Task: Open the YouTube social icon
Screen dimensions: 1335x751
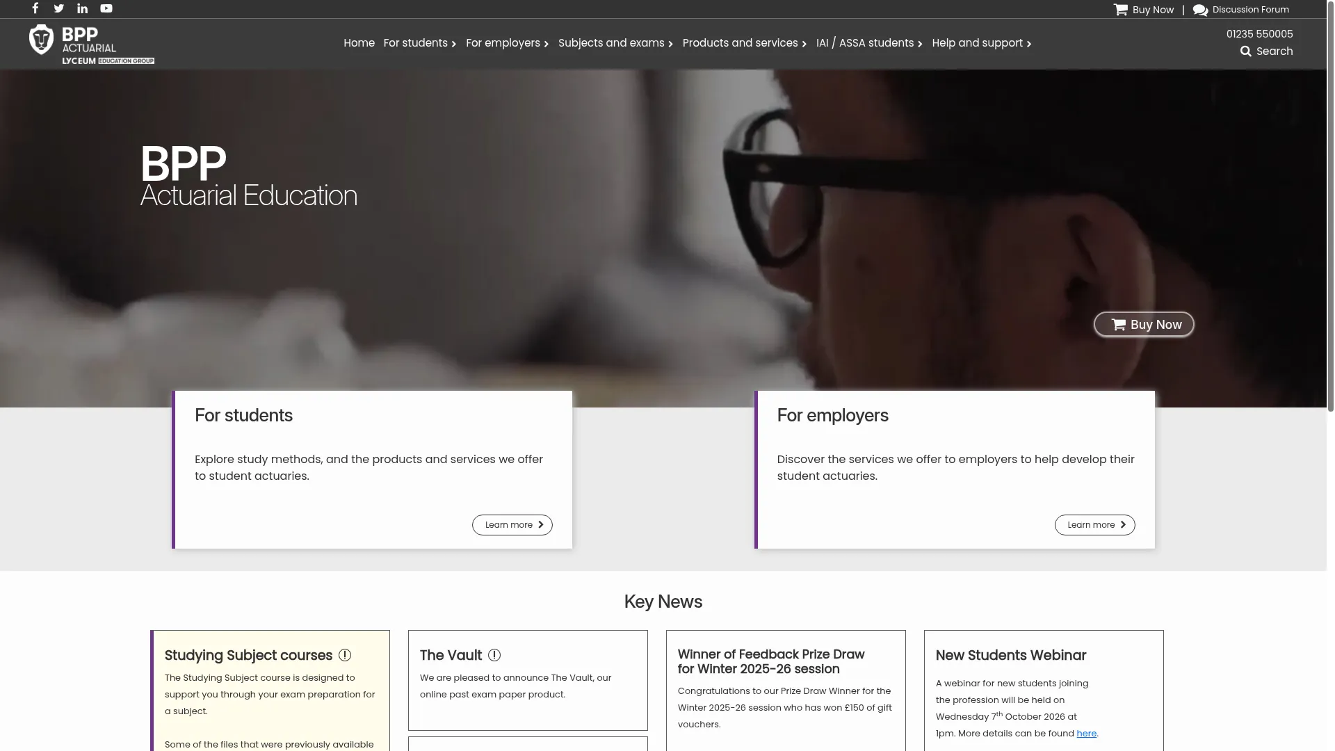Action: 106,8
